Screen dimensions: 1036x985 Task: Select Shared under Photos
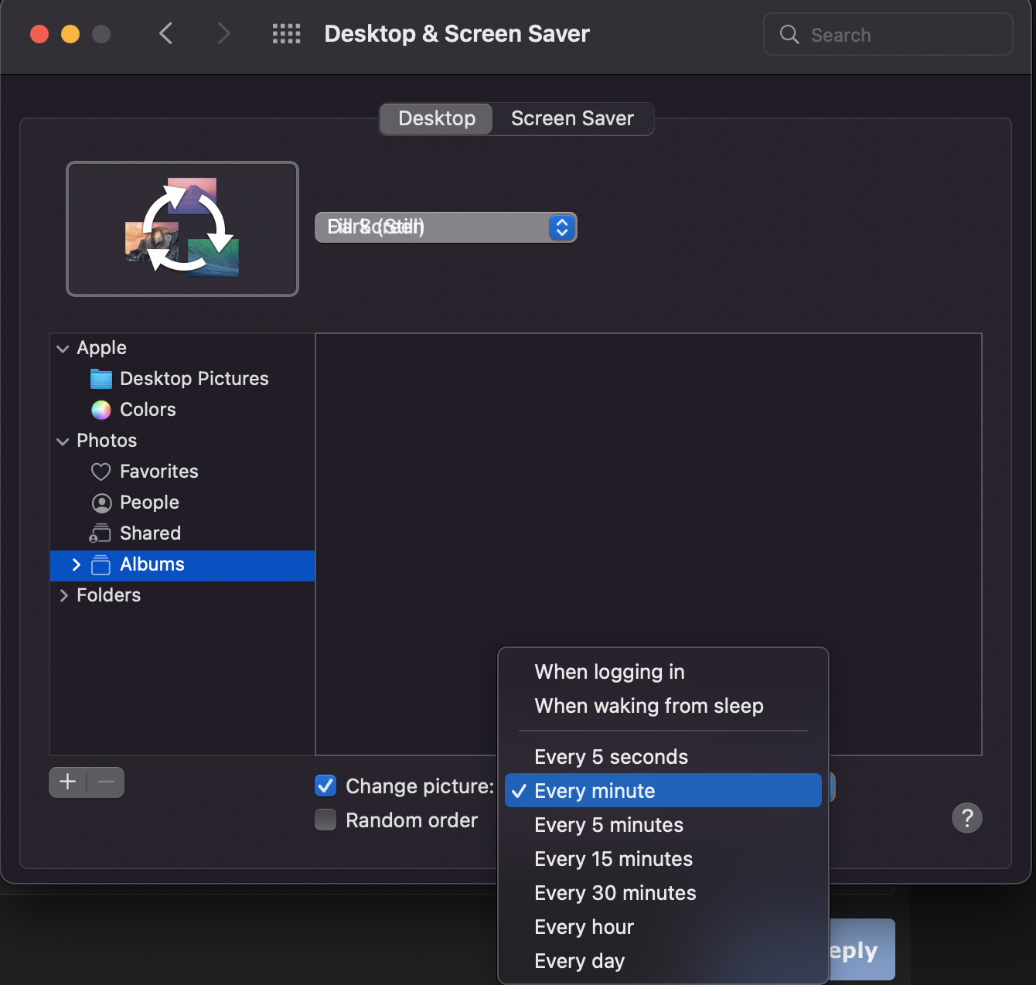click(182, 533)
